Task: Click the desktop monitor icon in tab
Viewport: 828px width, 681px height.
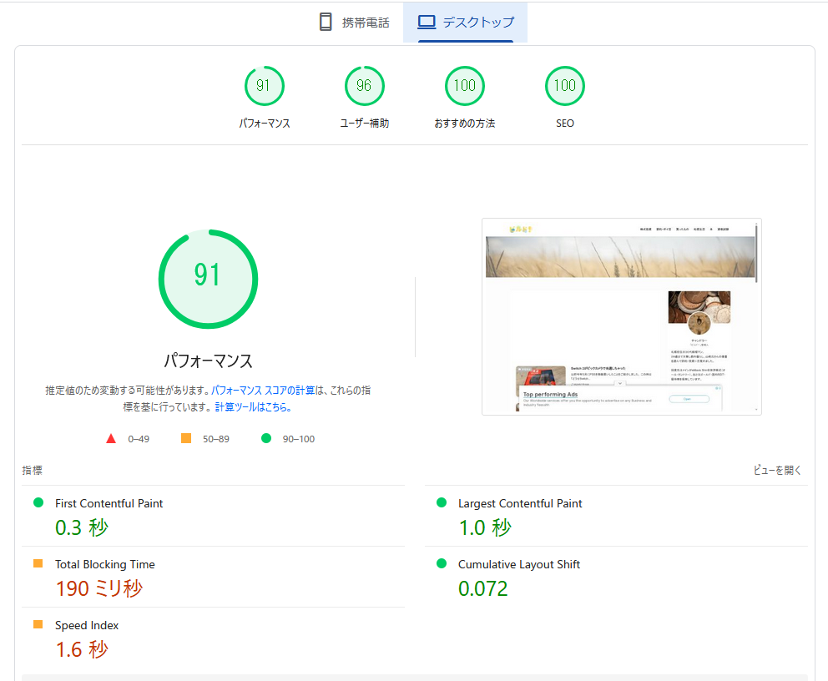Action: coord(427,23)
